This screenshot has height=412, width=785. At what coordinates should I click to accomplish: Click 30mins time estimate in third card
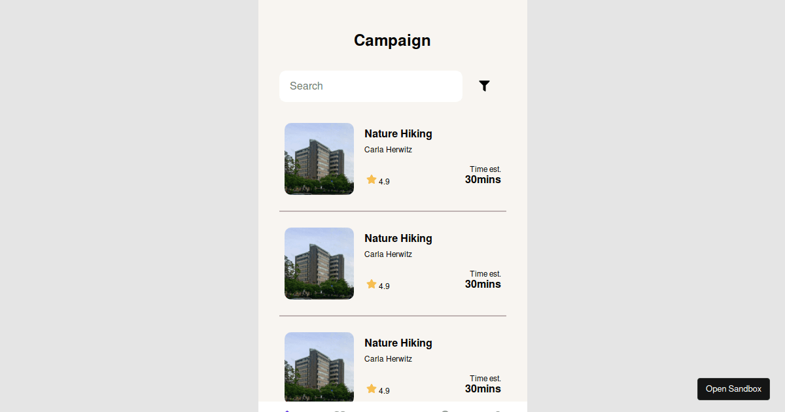point(483,389)
